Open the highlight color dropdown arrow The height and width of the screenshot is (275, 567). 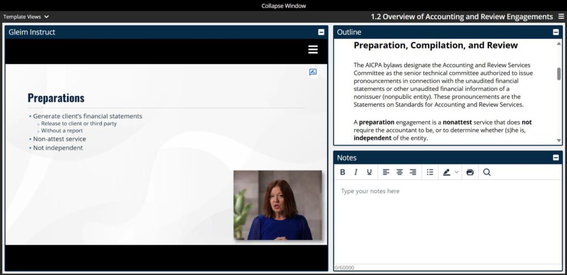[x=457, y=172]
